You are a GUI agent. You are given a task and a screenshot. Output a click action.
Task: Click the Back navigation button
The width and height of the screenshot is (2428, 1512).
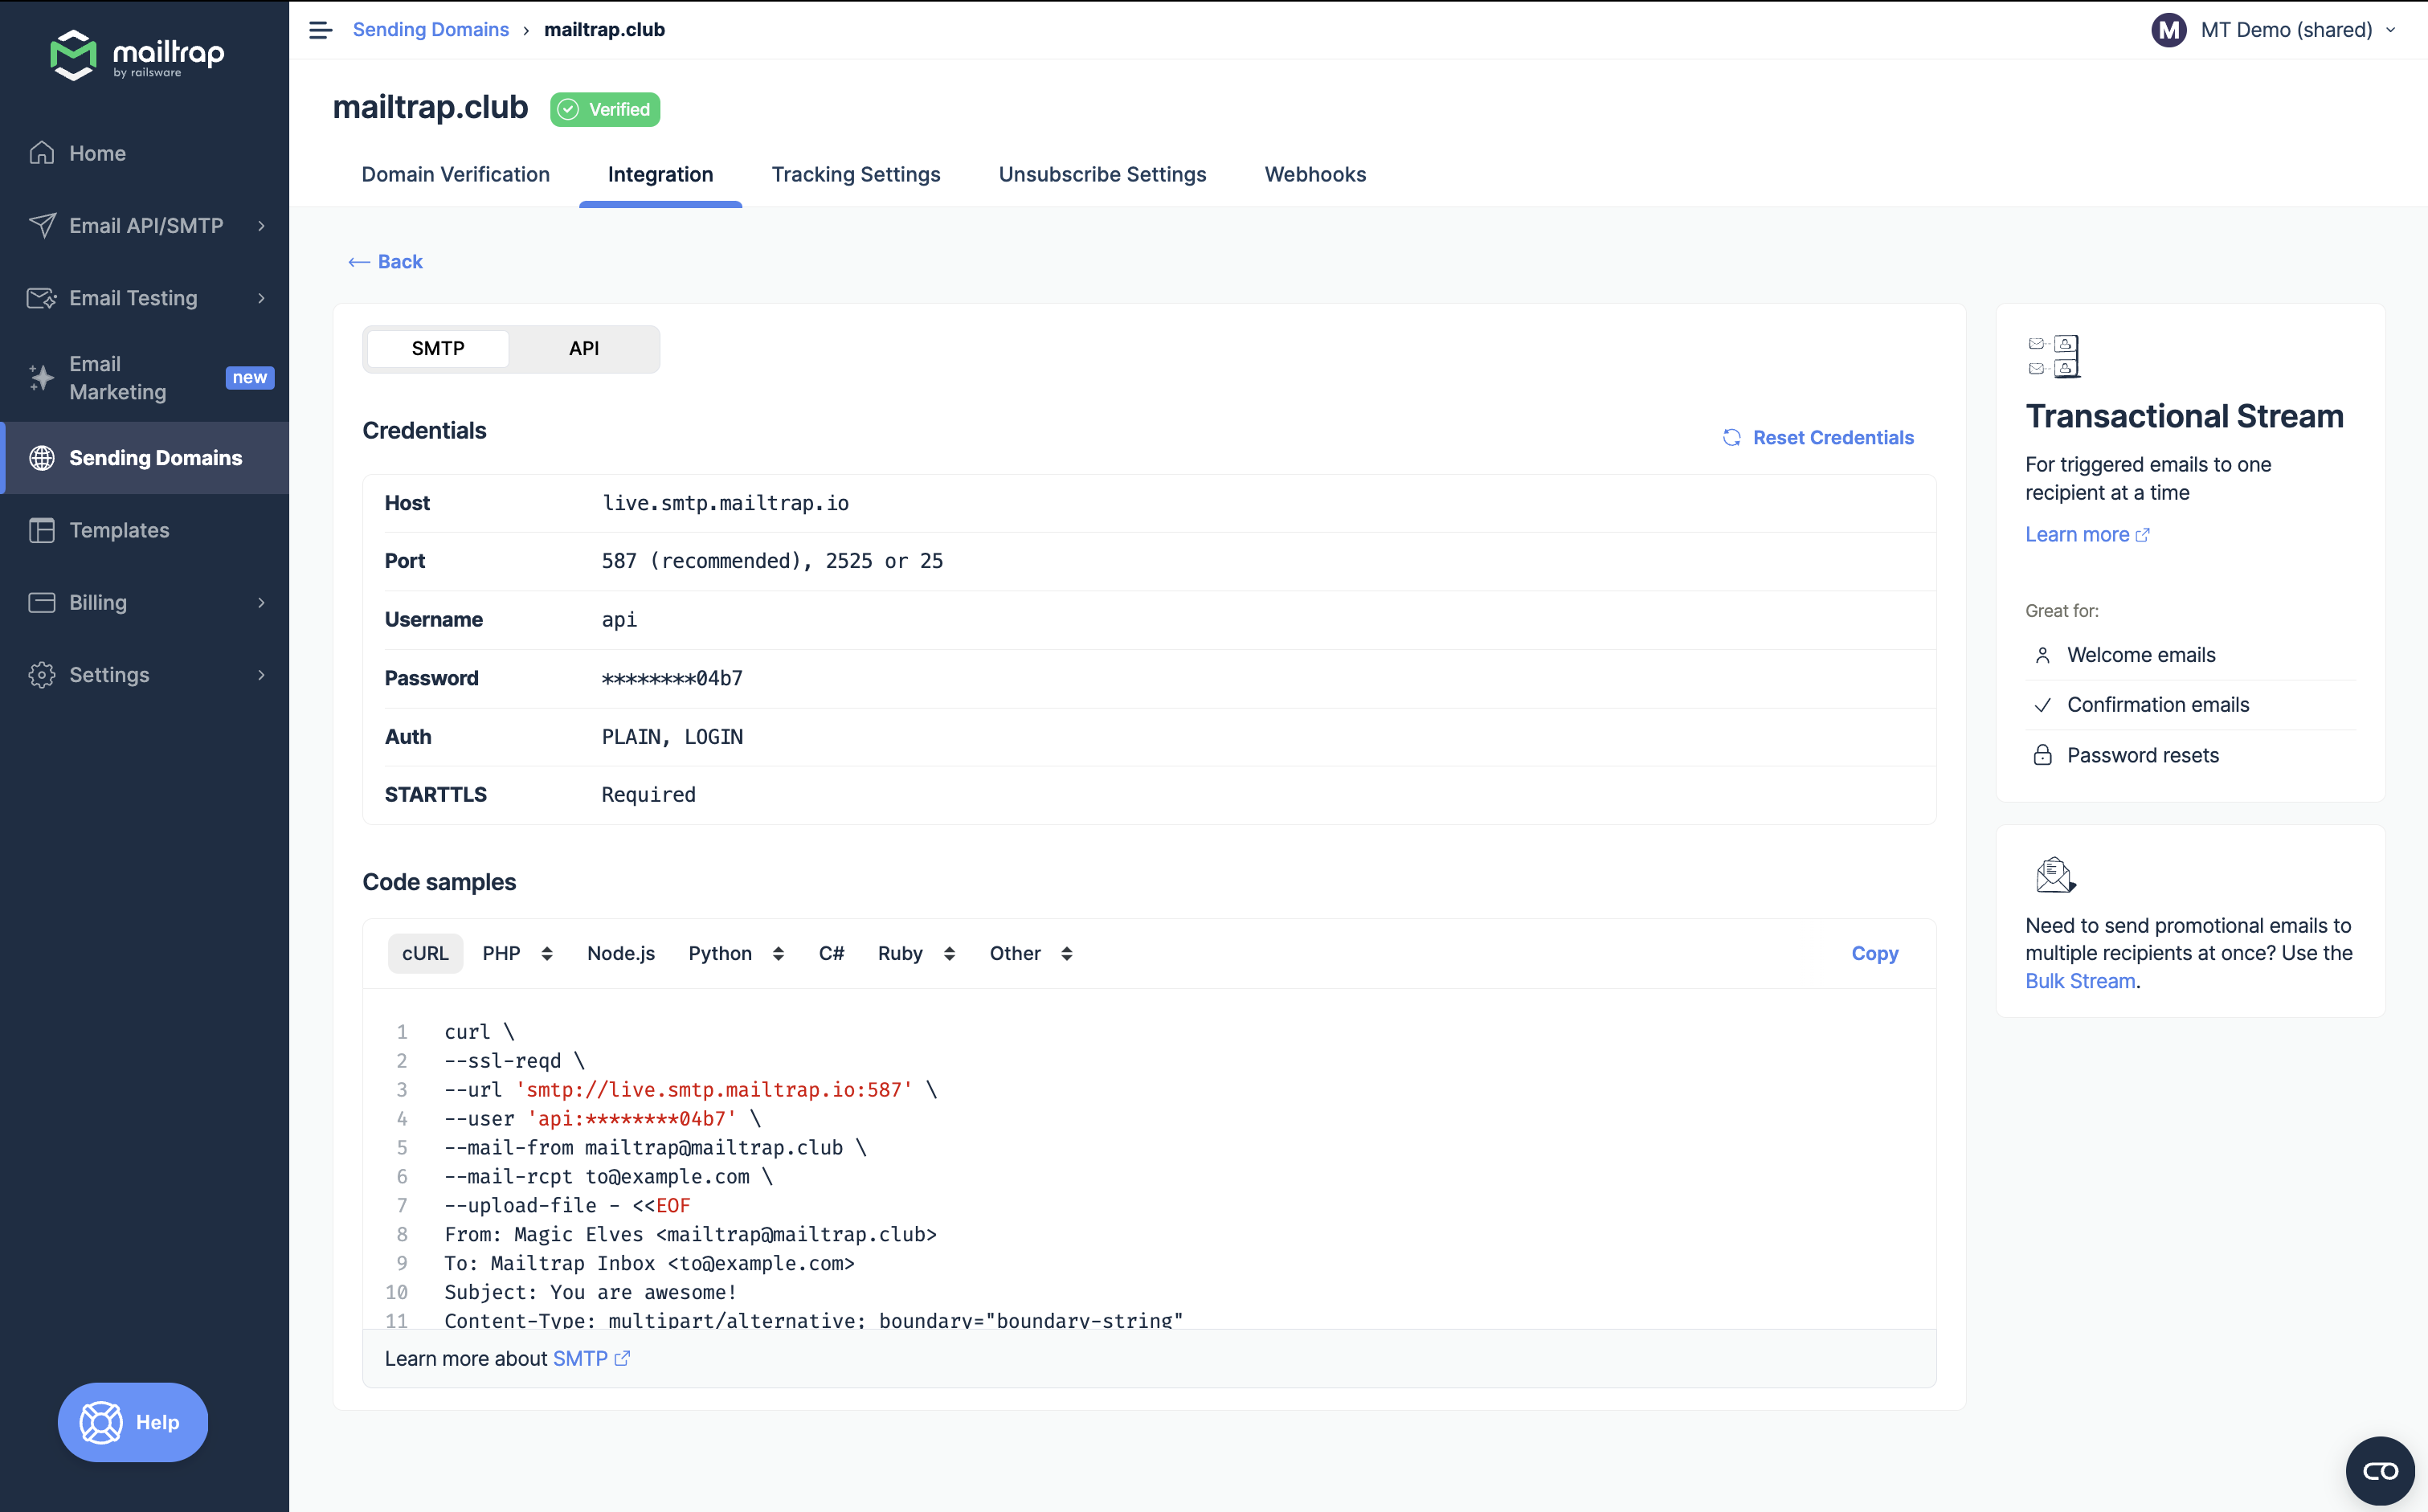(x=383, y=261)
